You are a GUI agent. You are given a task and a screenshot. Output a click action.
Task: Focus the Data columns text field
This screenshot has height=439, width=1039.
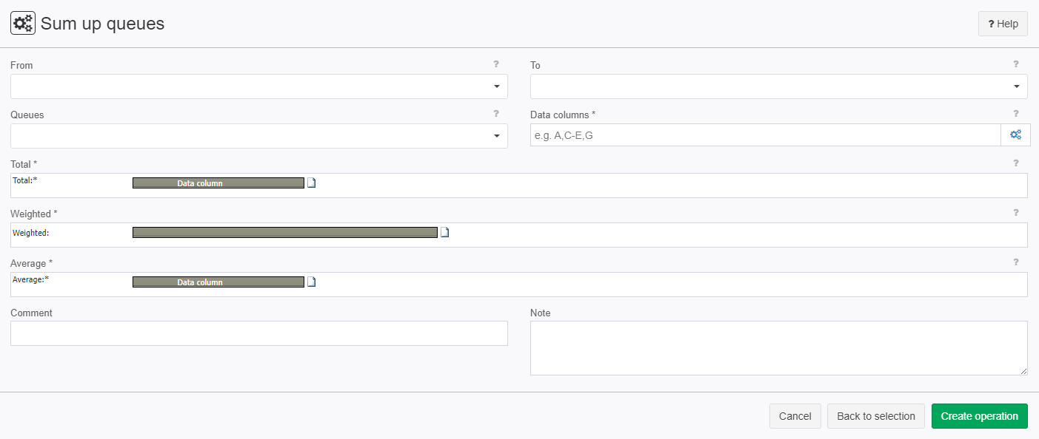coord(765,135)
